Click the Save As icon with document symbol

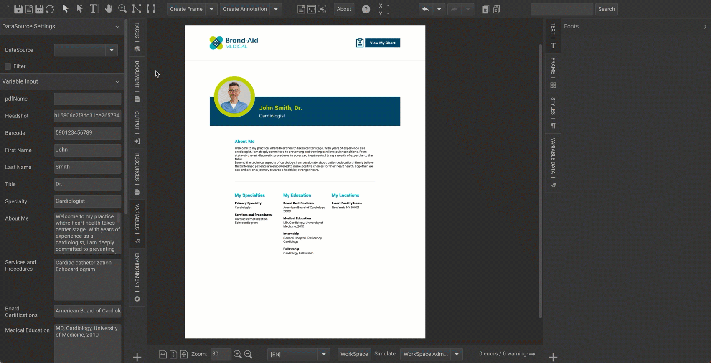tap(29, 9)
